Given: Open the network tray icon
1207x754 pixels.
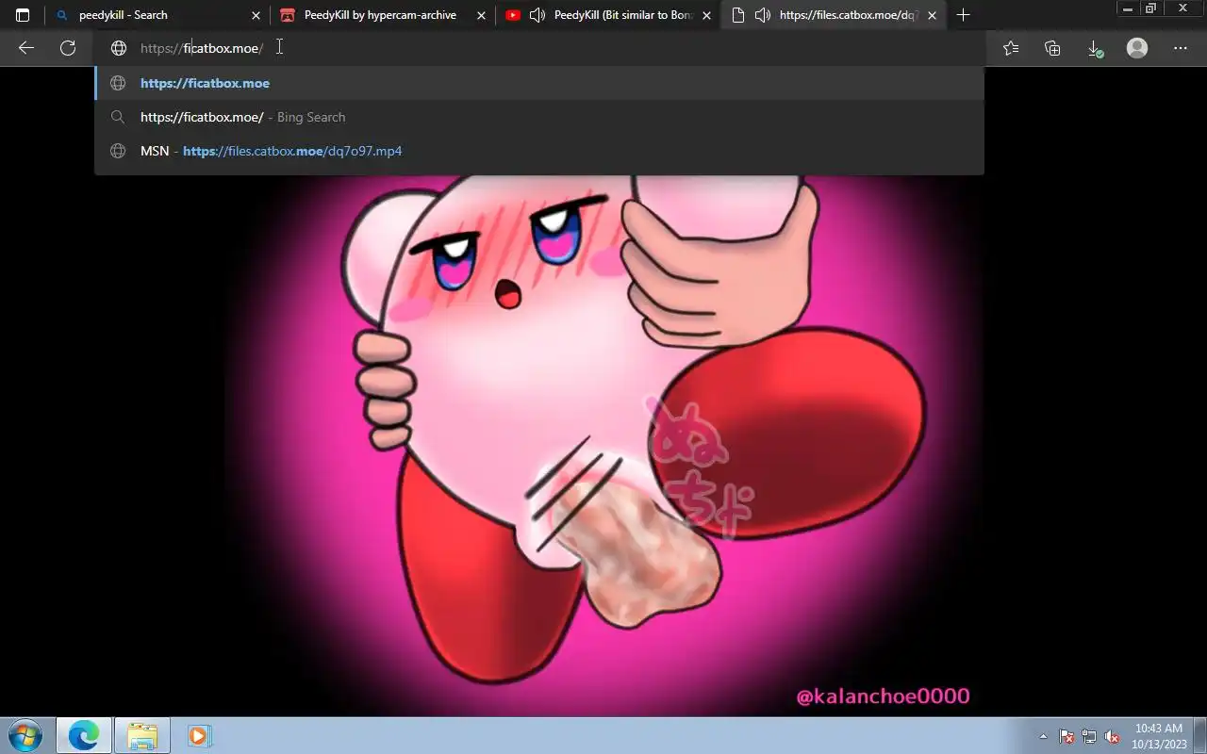Looking at the screenshot, I should click(1089, 736).
